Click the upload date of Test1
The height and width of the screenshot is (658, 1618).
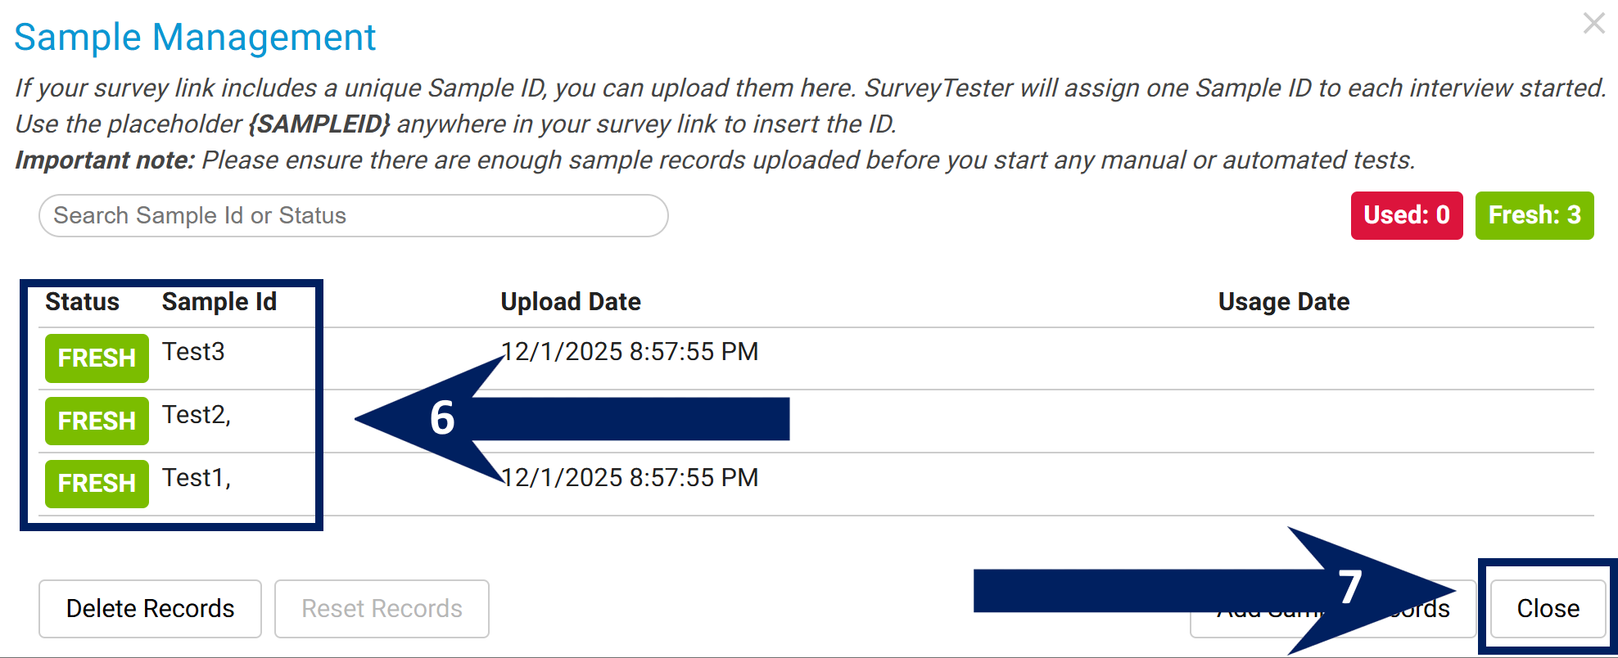[630, 478]
